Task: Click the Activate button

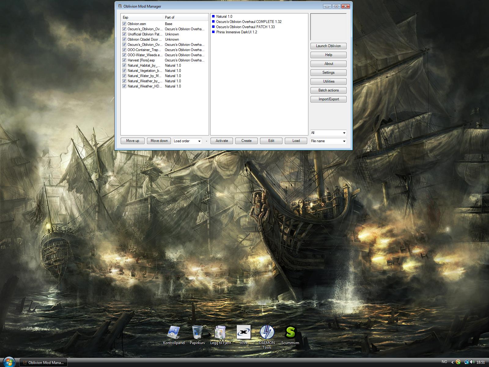Action: pyautogui.click(x=222, y=141)
